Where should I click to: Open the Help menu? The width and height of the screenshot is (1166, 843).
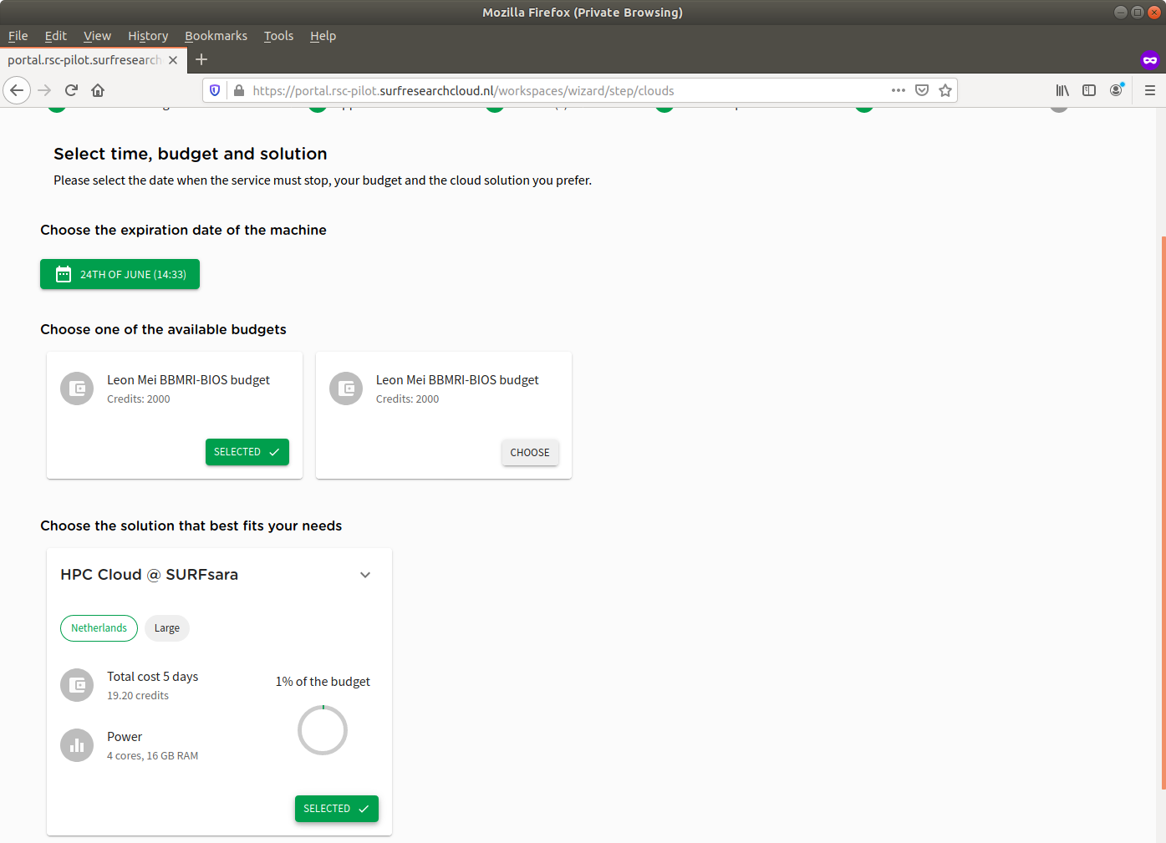point(323,36)
